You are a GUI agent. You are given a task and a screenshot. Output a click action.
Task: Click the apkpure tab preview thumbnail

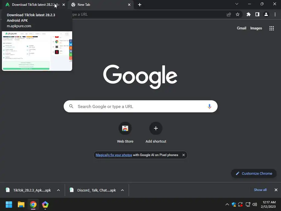tap(37, 51)
